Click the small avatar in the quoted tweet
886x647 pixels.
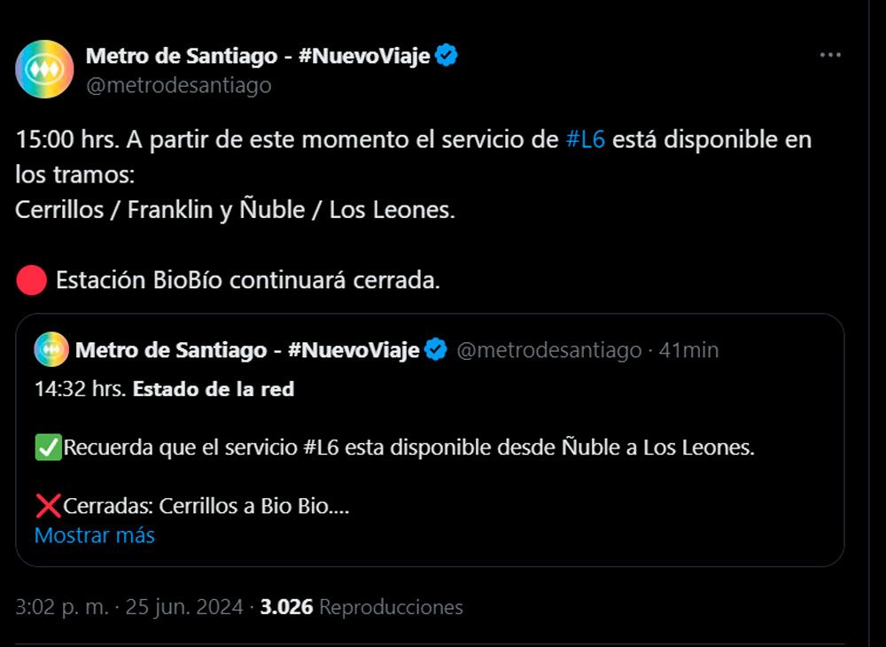[x=51, y=350]
